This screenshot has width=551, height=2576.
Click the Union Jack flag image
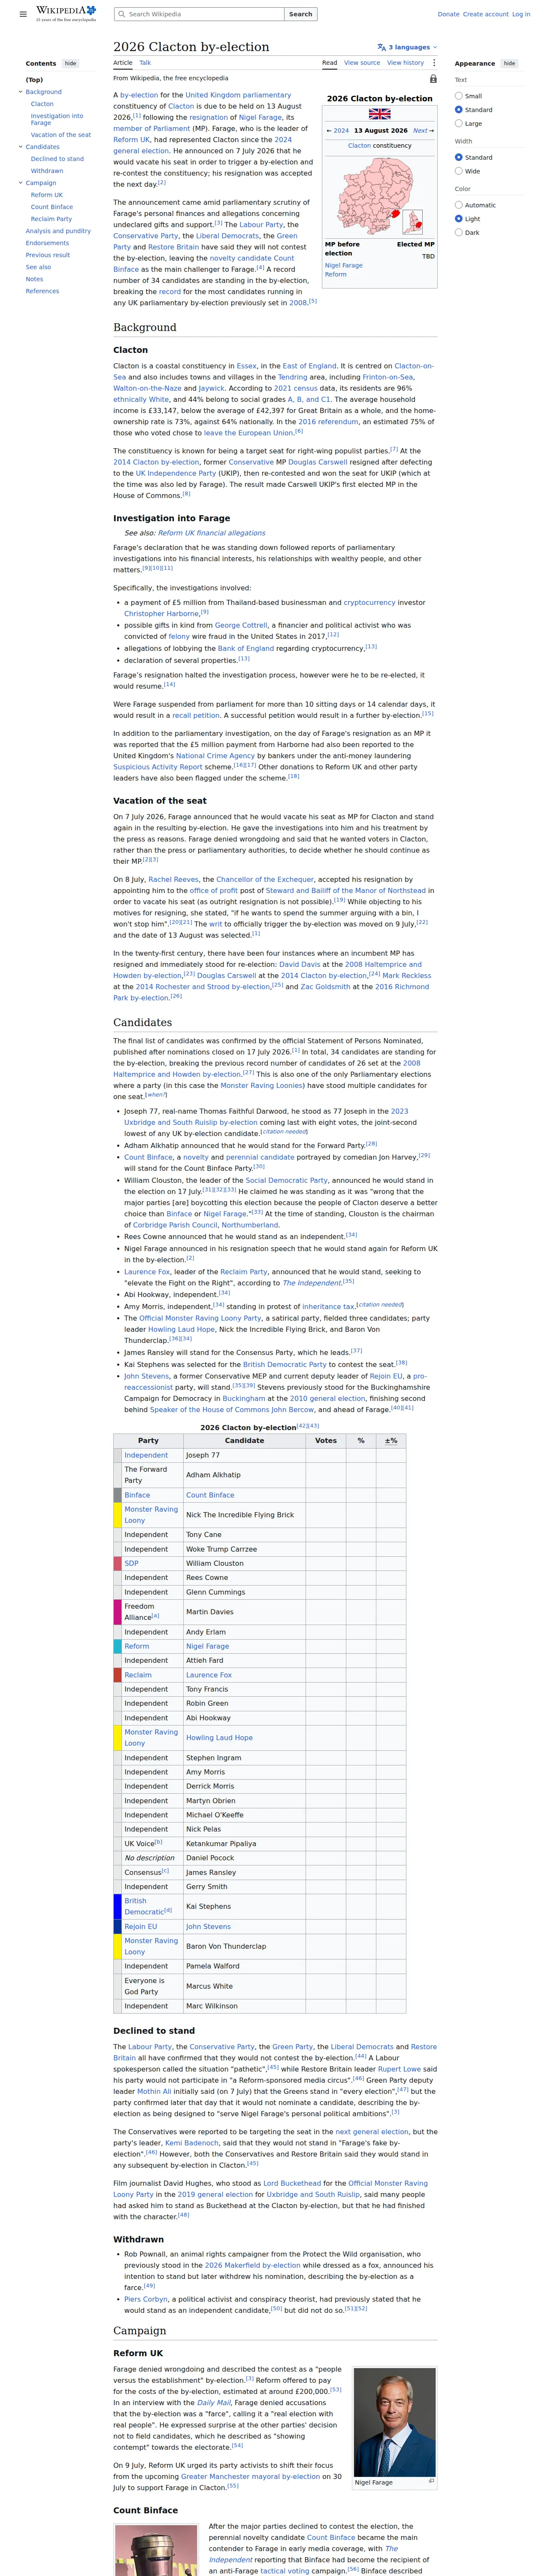(x=380, y=114)
